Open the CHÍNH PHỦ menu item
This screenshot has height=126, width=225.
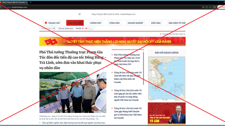pyautogui.click(x=96, y=23)
